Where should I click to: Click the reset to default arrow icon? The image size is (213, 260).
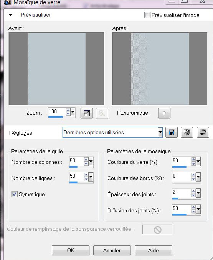click(x=203, y=132)
